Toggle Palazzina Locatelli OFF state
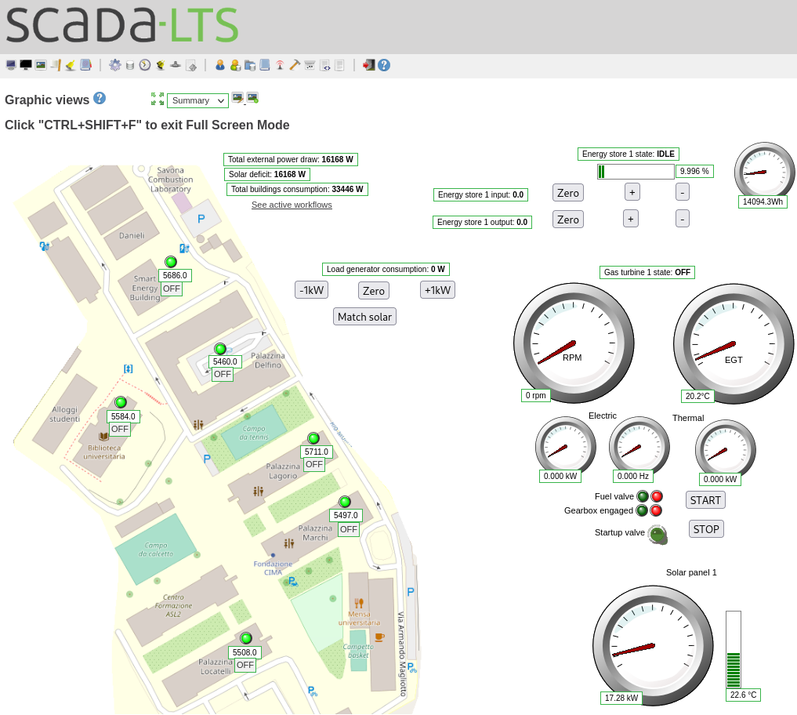The image size is (797, 715). tap(245, 665)
